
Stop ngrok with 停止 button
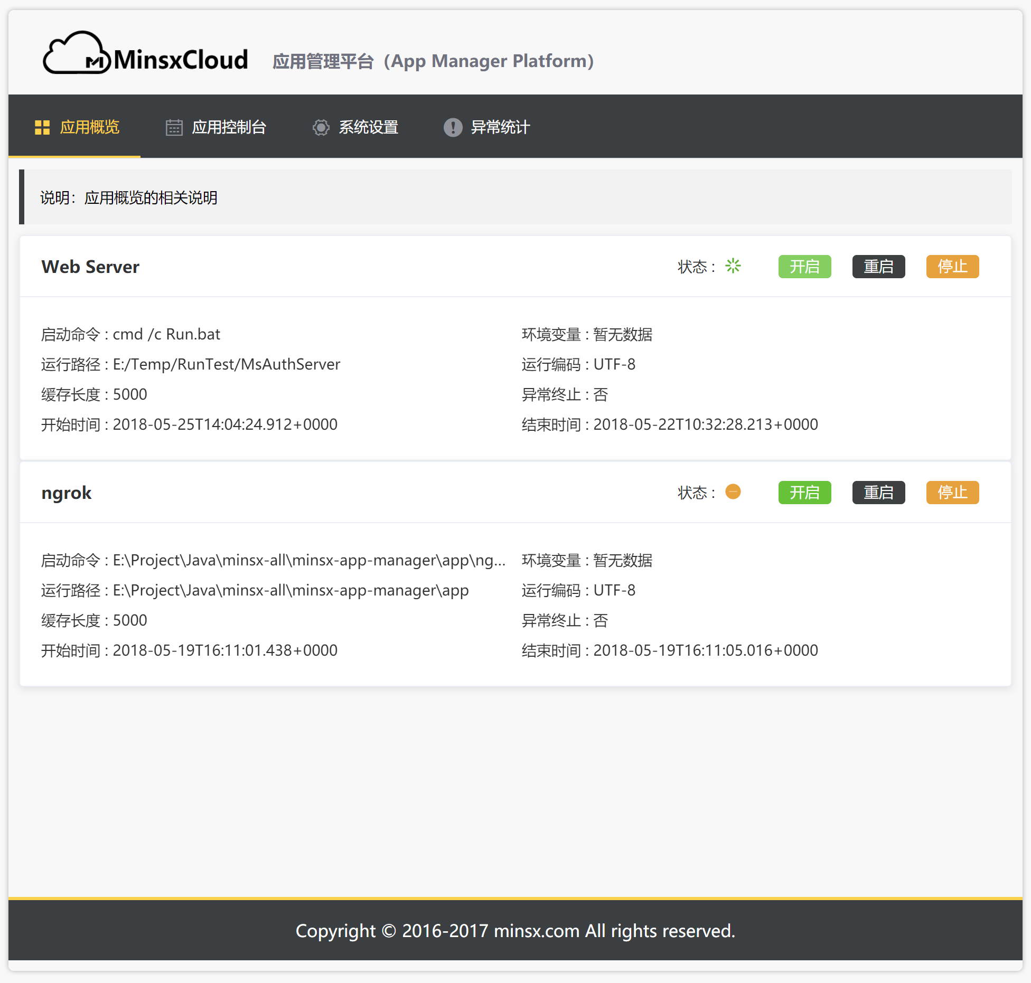[952, 493]
